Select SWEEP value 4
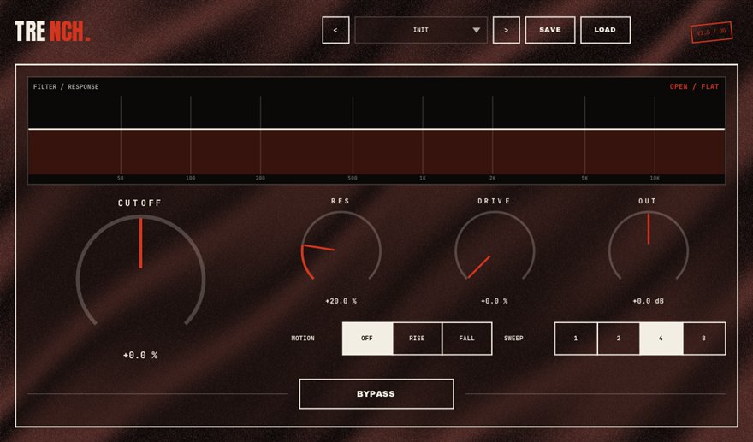The image size is (753, 442). [x=661, y=339]
